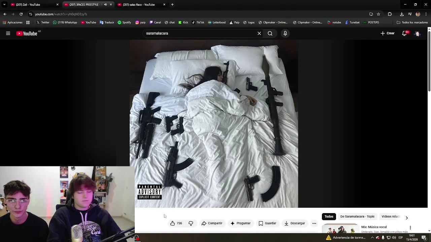Open the Windows notification center icon
431x242 pixels.
[424, 238]
